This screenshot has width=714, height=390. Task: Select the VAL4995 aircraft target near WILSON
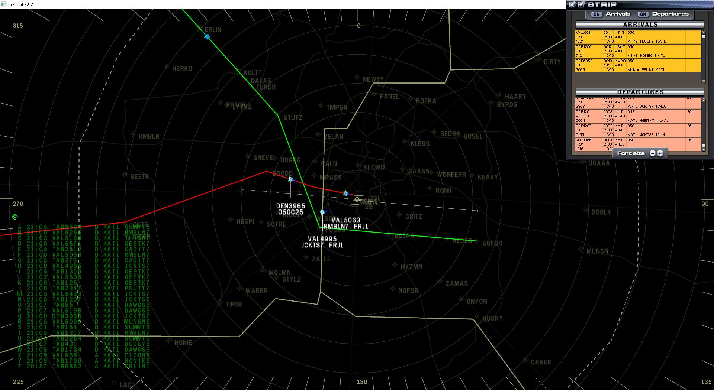(x=322, y=212)
